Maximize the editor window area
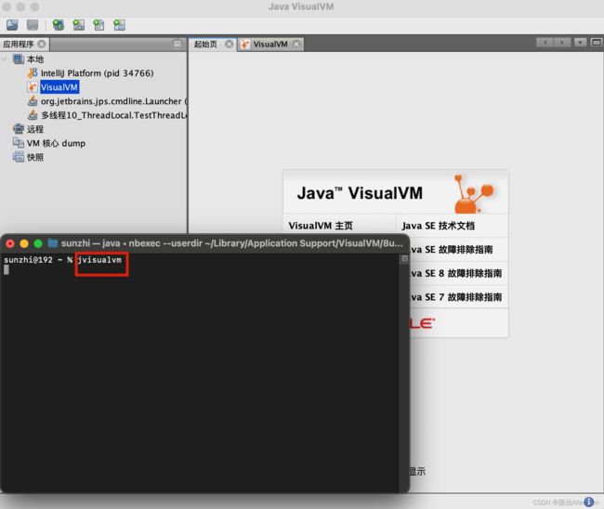 [x=597, y=42]
